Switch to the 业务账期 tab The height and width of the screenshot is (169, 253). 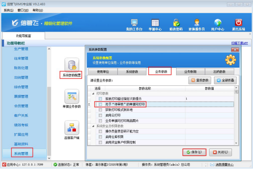point(190,72)
